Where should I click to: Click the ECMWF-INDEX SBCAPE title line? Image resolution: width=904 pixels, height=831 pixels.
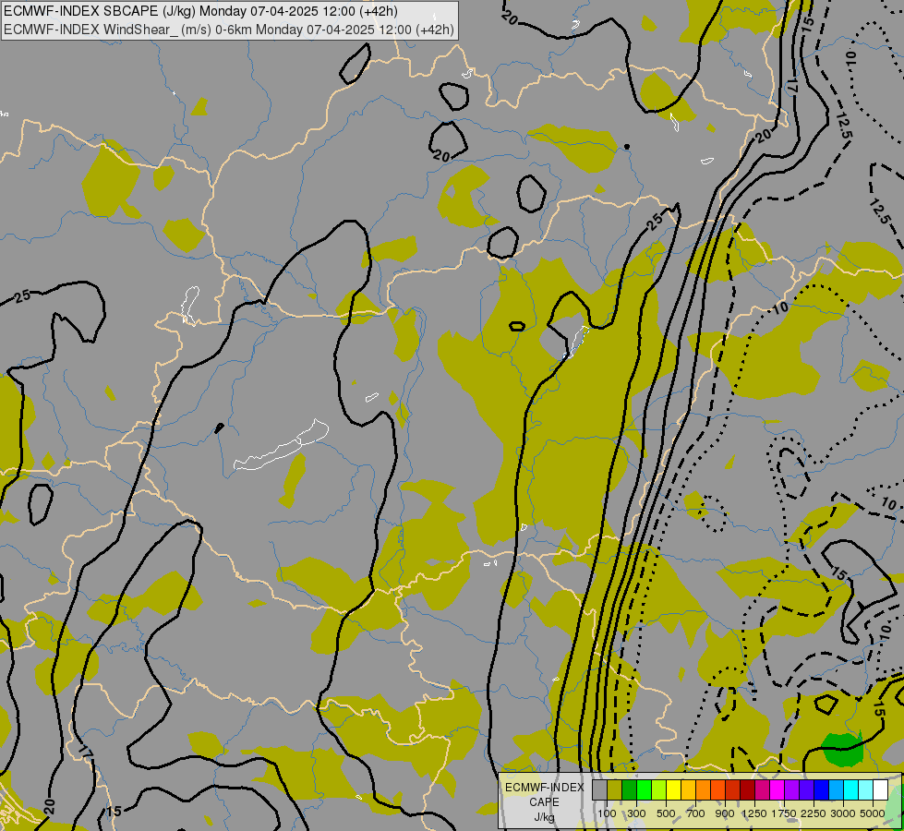(200, 11)
